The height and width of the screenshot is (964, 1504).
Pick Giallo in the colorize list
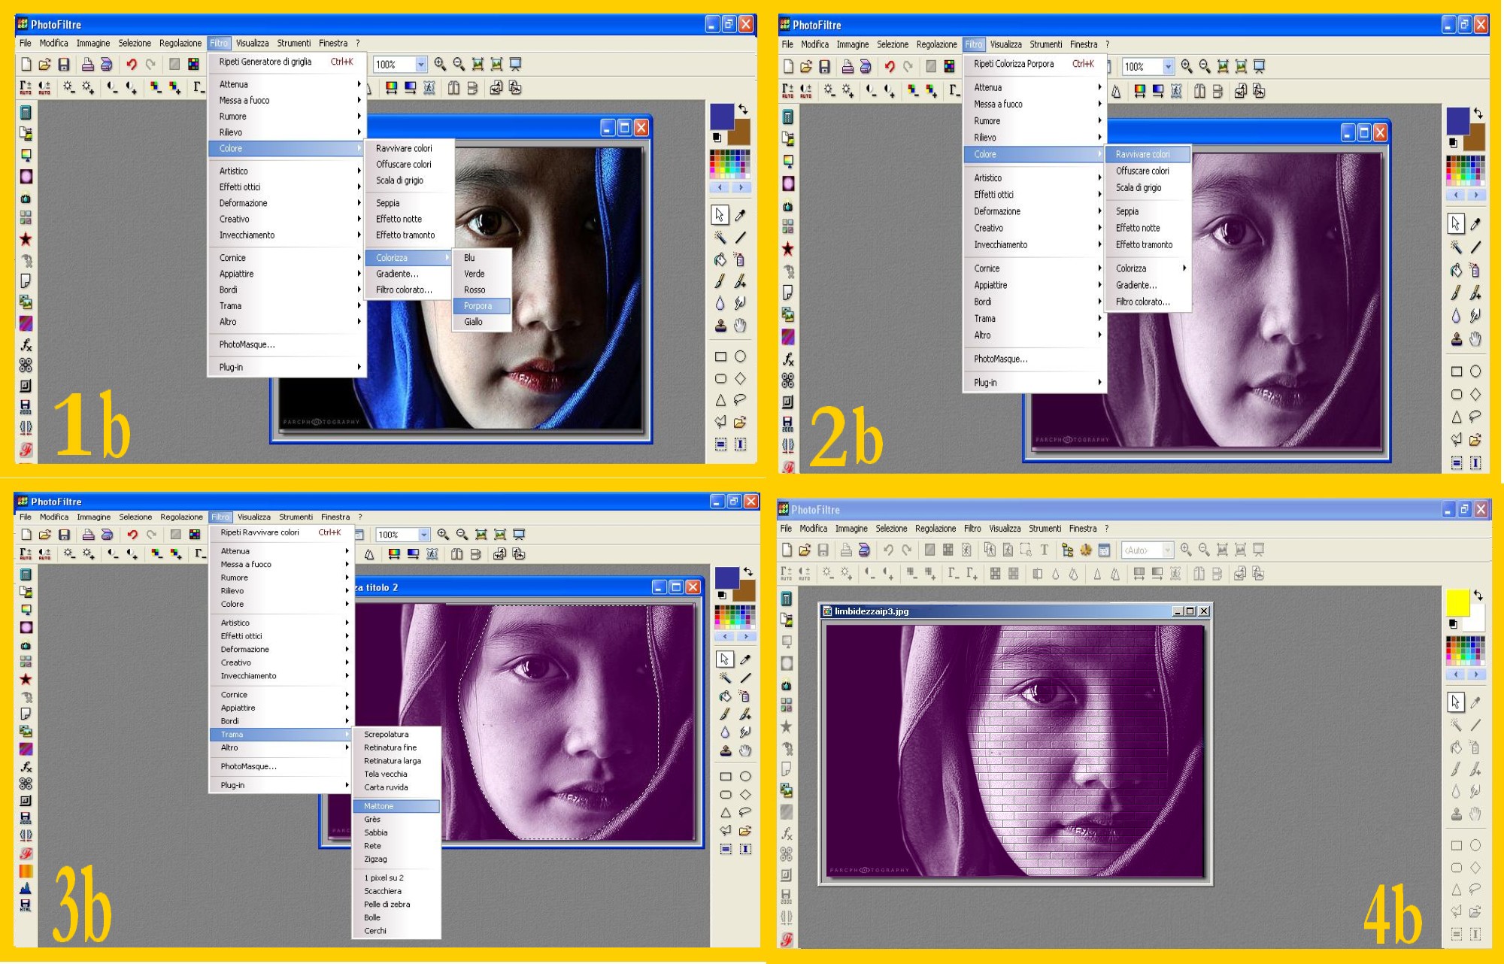coord(474,322)
